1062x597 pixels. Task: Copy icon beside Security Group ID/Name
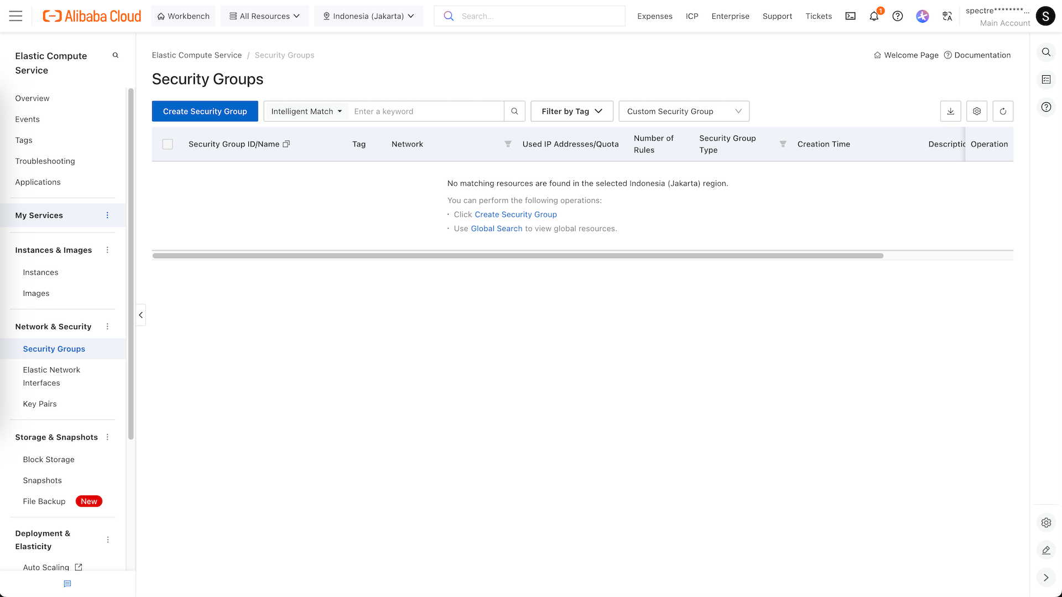point(287,144)
